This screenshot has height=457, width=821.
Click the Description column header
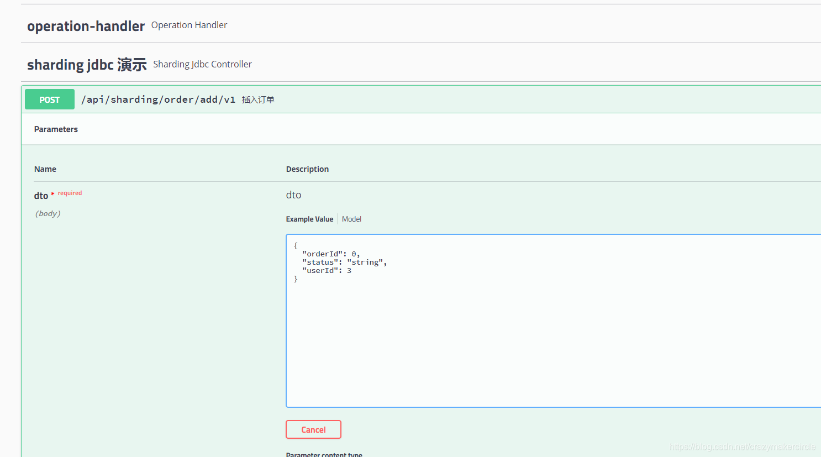(x=307, y=169)
